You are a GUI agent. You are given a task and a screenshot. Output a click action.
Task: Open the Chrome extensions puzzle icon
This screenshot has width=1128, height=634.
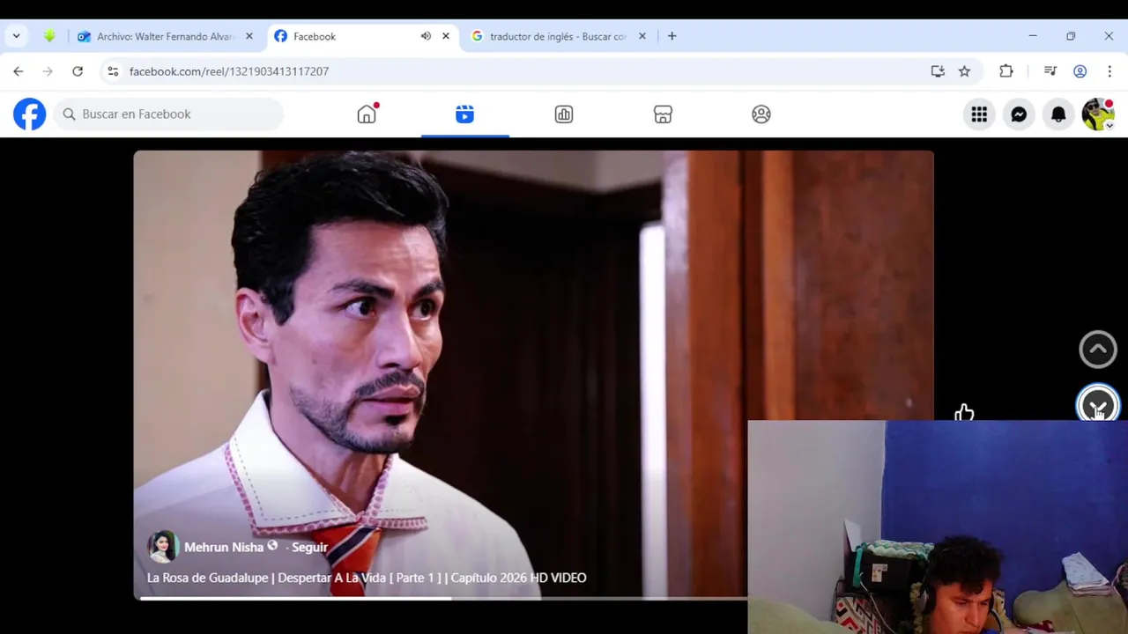click(1006, 71)
